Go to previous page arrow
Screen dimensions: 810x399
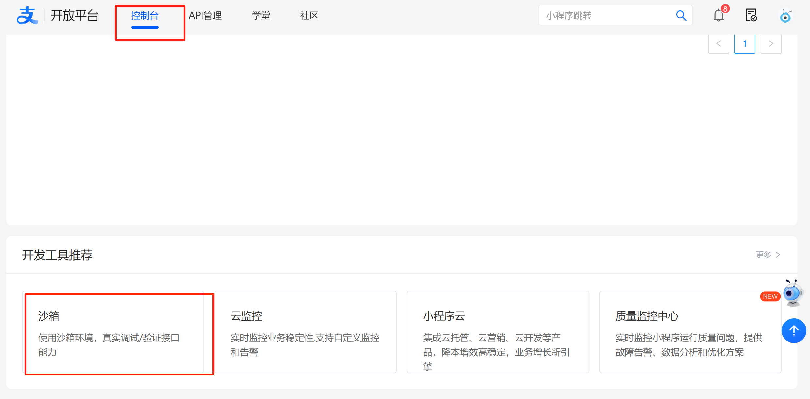[x=719, y=43]
